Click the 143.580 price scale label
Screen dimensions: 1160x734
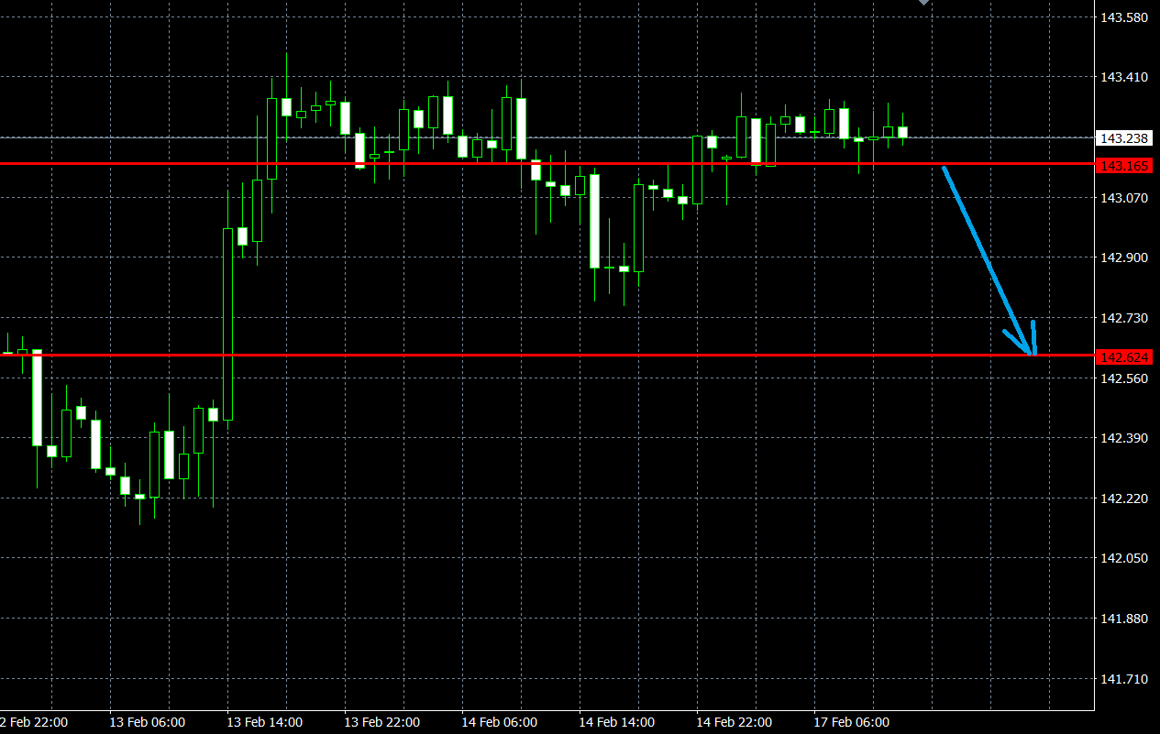tap(1124, 17)
